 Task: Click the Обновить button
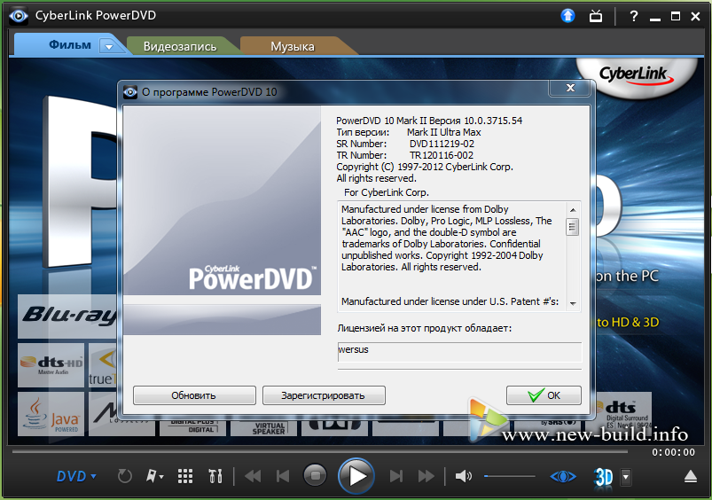(194, 395)
